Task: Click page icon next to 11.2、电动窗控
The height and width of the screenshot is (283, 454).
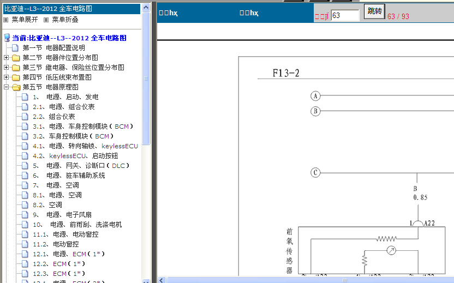Action: pyautogui.click(x=25, y=244)
